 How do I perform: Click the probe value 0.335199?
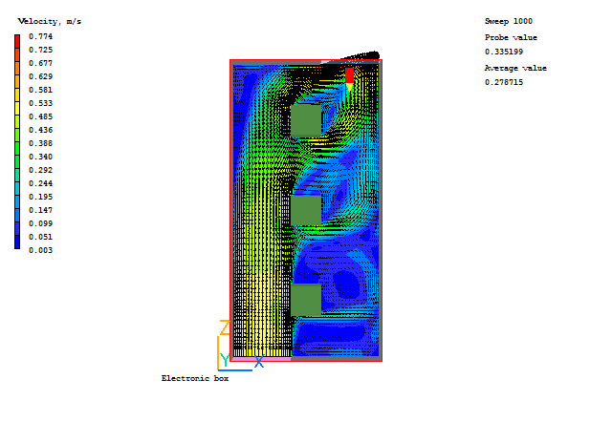point(504,52)
